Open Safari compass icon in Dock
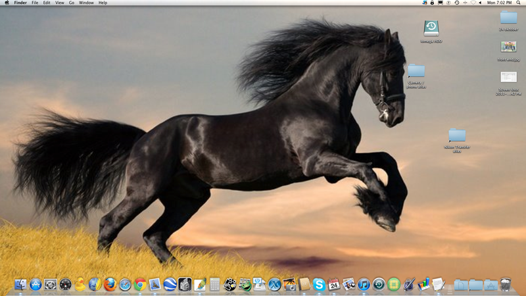The width and height of the screenshot is (526, 296). click(x=125, y=285)
